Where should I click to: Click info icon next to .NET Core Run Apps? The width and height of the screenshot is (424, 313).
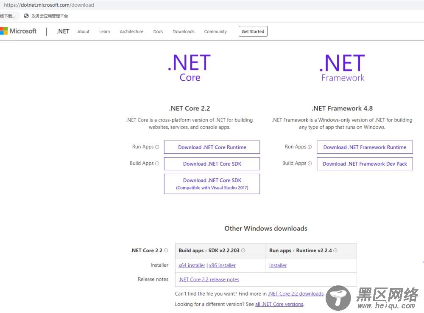point(157,147)
